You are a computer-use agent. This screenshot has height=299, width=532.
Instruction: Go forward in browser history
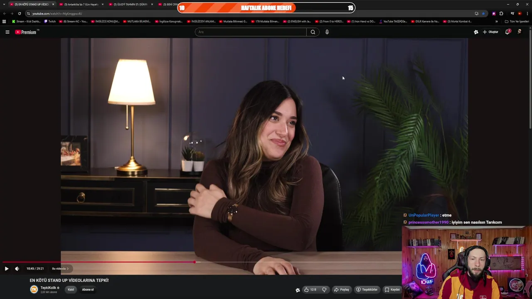tap(12, 13)
